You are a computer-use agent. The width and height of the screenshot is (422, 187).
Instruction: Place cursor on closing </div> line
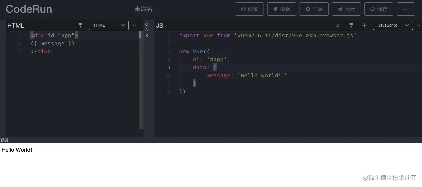(x=40, y=51)
